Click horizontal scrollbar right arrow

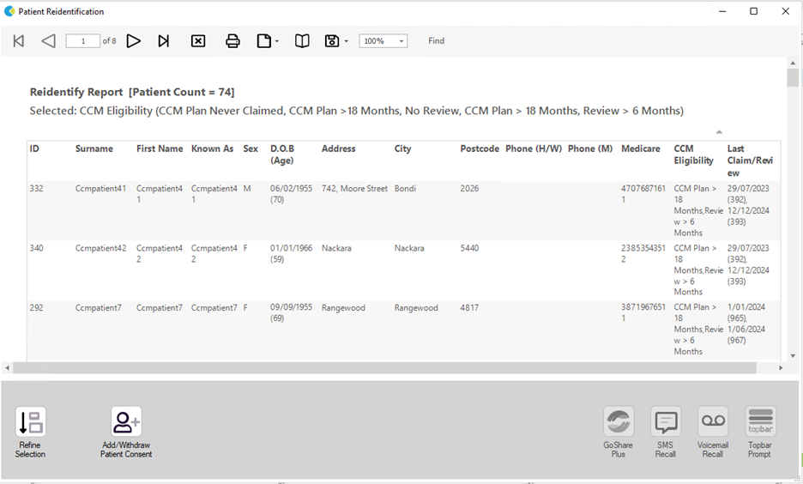coord(781,368)
